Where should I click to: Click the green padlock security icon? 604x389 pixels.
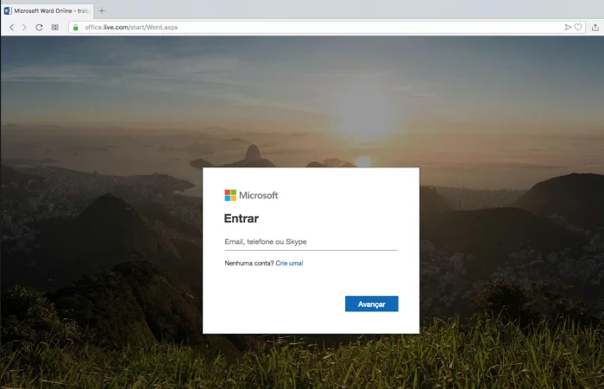pos(76,28)
